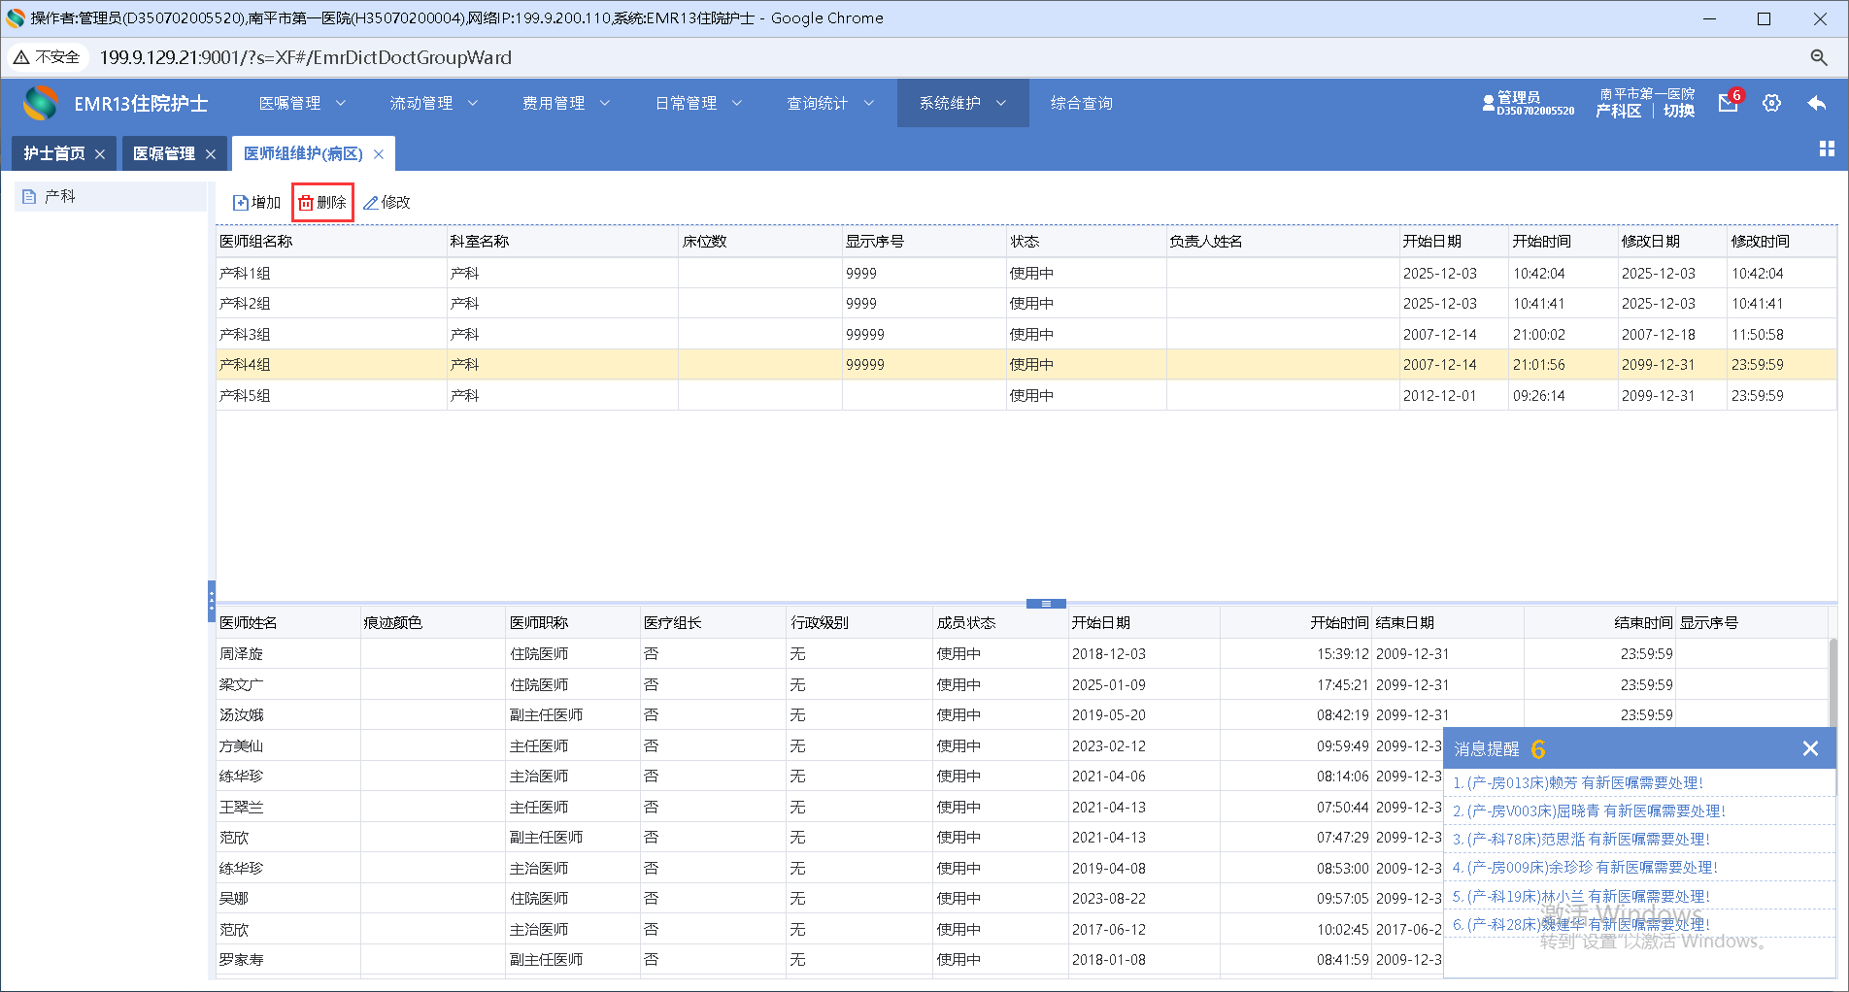Open the mail notifications envelope icon

tap(1728, 103)
